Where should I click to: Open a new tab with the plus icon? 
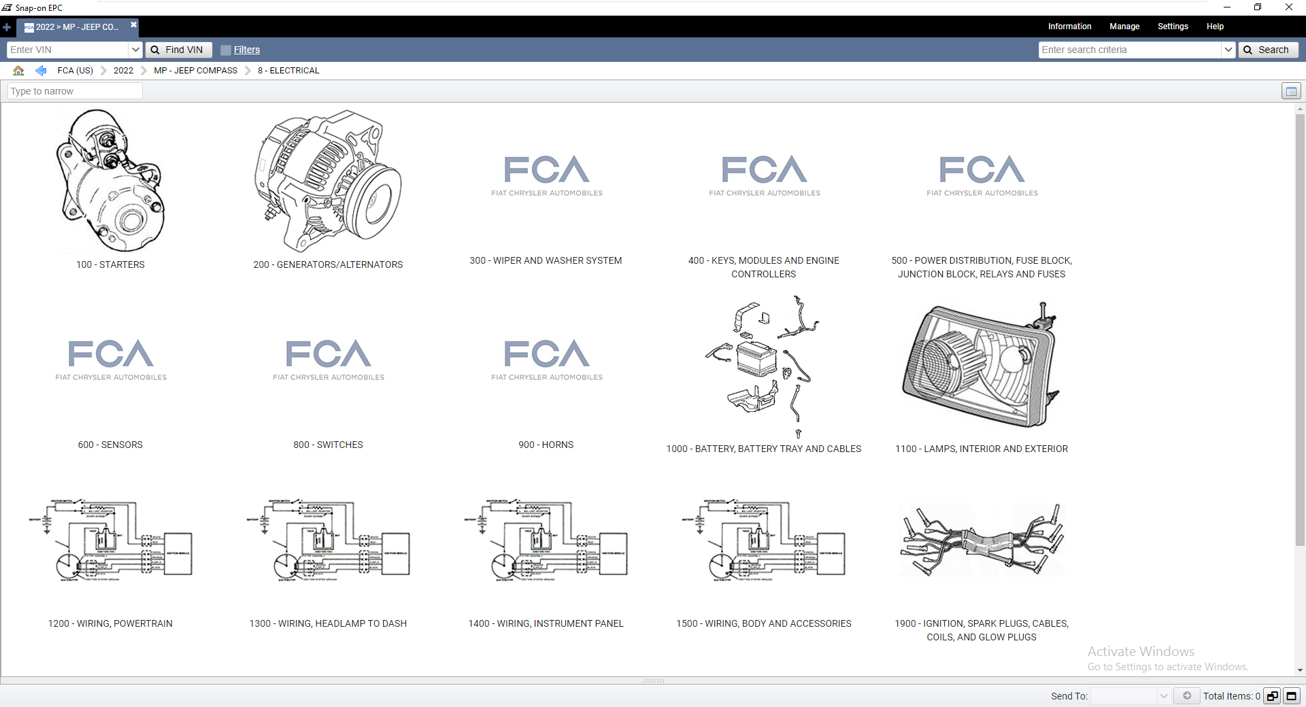pyautogui.click(x=7, y=27)
